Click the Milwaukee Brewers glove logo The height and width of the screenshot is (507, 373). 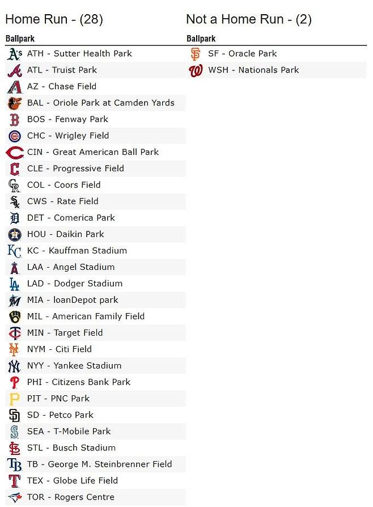pyautogui.click(x=15, y=317)
